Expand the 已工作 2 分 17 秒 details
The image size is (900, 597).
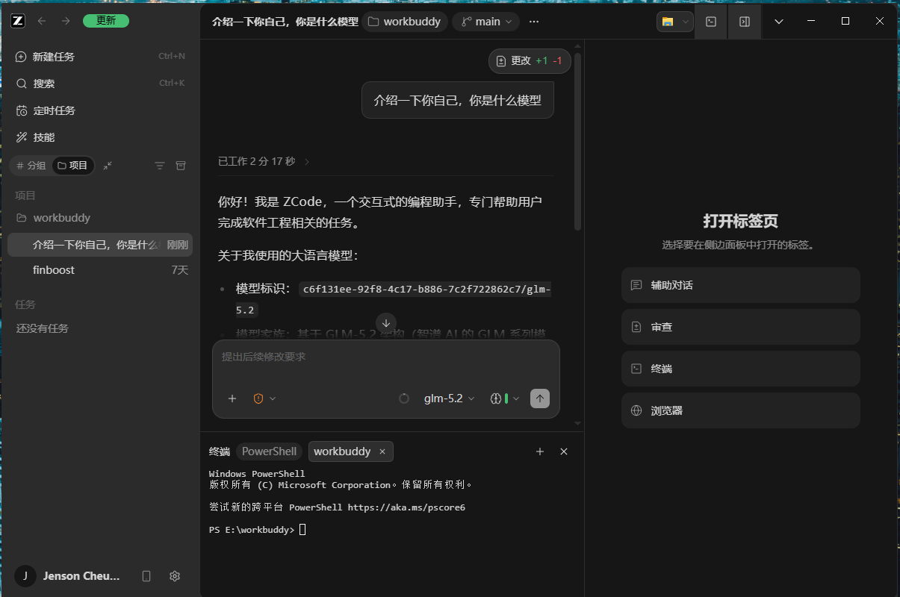[x=264, y=161]
